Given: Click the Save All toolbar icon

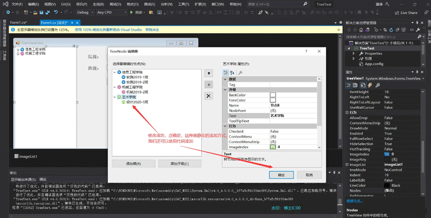Looking at the screenshot, I should point(48,12).
